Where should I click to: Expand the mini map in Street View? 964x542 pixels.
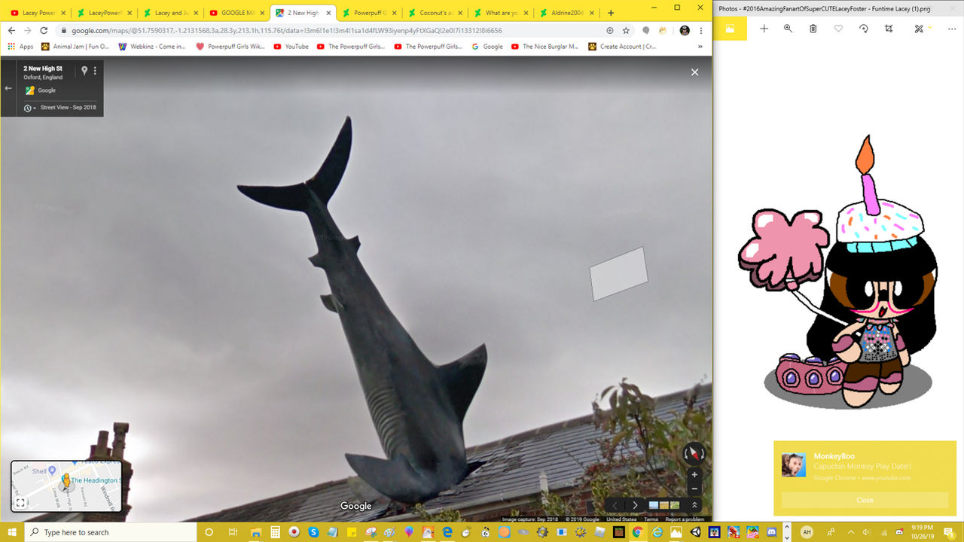[20, 503]
